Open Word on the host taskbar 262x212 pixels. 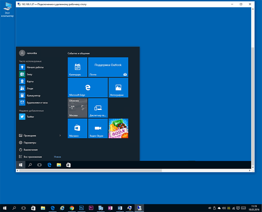pos(120,208)
